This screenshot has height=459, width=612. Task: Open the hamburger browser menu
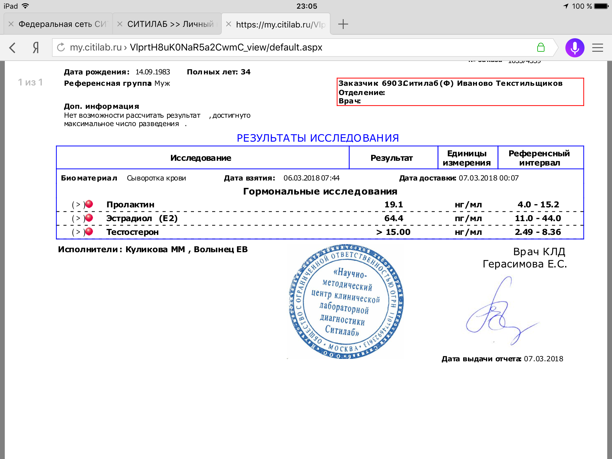[x=598, y=48]
